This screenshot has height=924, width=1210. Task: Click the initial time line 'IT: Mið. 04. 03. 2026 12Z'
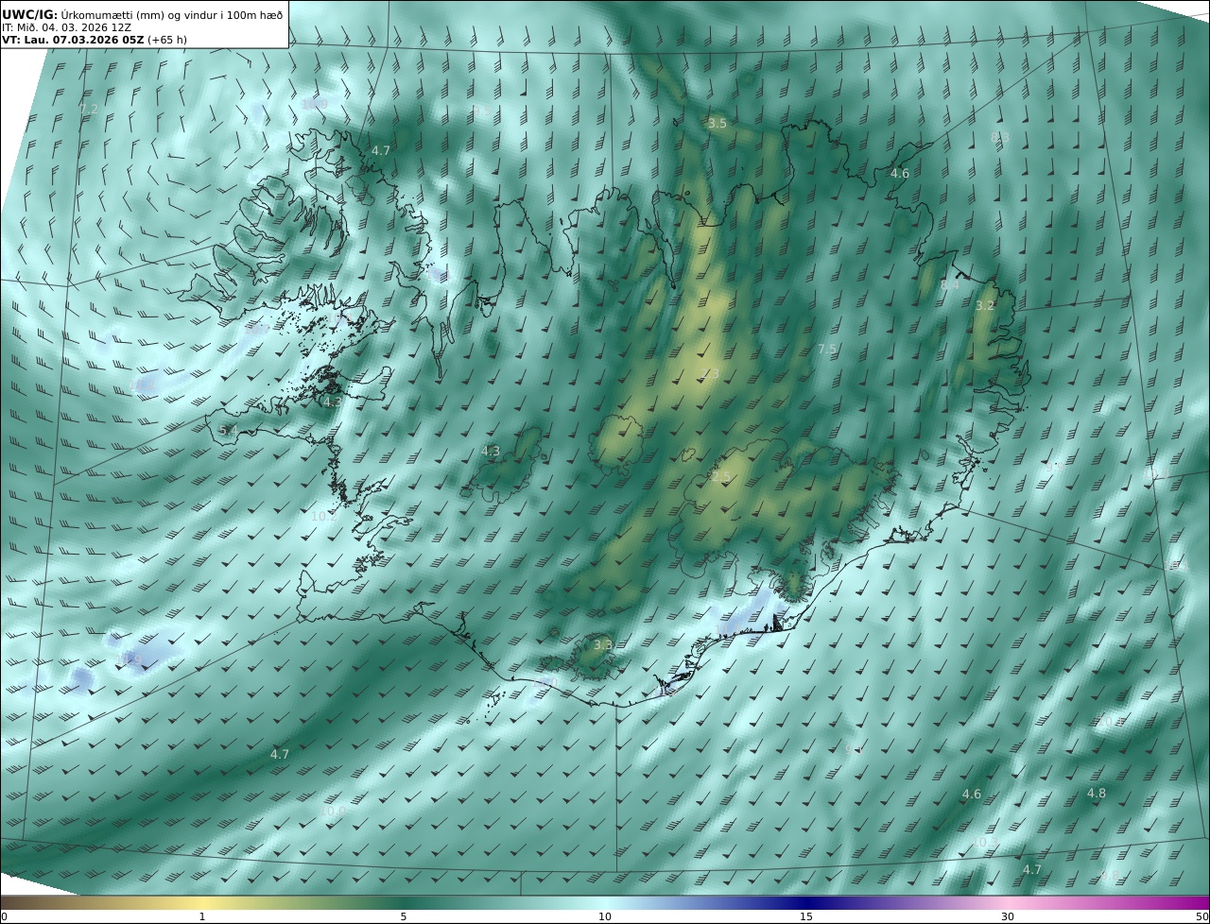[x=66, y=28]
